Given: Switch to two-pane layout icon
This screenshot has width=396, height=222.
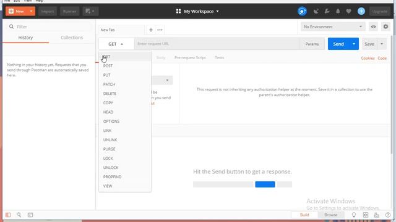Looking at the screenshot, I should (x=366, y=215).
